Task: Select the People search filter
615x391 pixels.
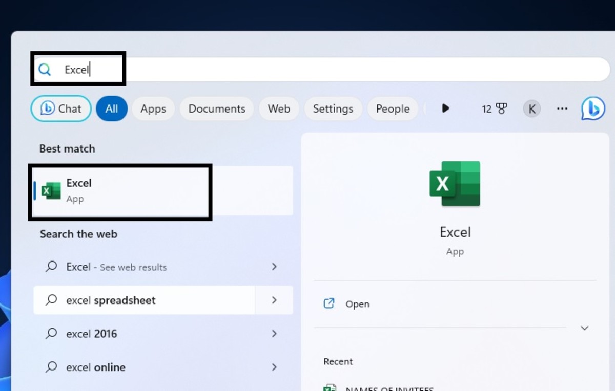Action: [x=393, y=108]
